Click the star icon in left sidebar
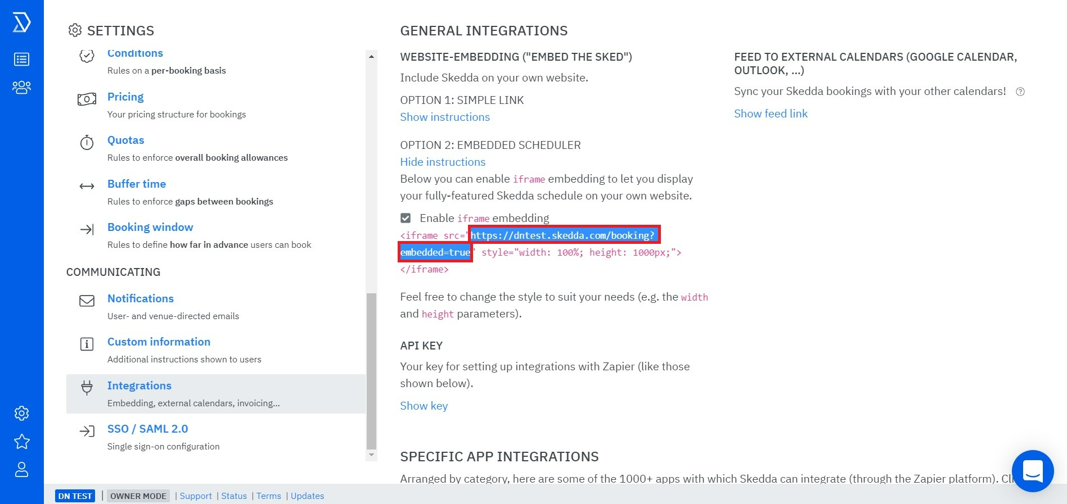1067x504 pixels. 21,442
